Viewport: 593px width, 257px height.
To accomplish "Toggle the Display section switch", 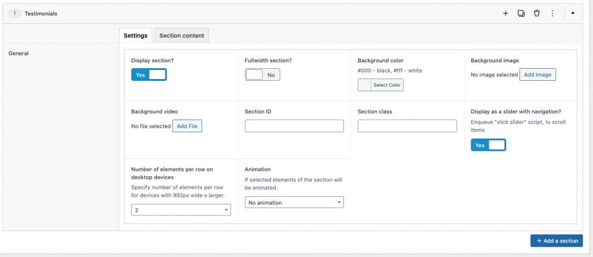I will 149,75.
